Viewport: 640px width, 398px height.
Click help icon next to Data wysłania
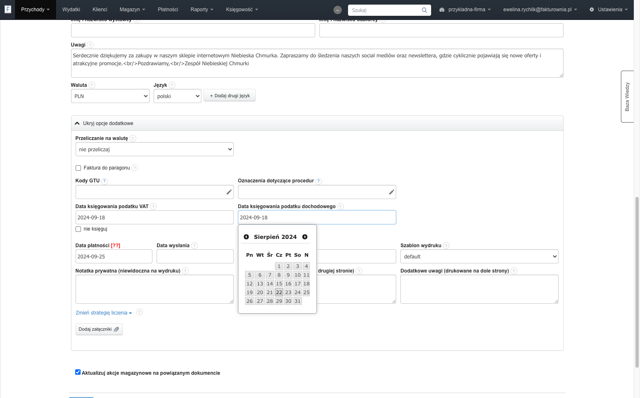coord(194,246)
